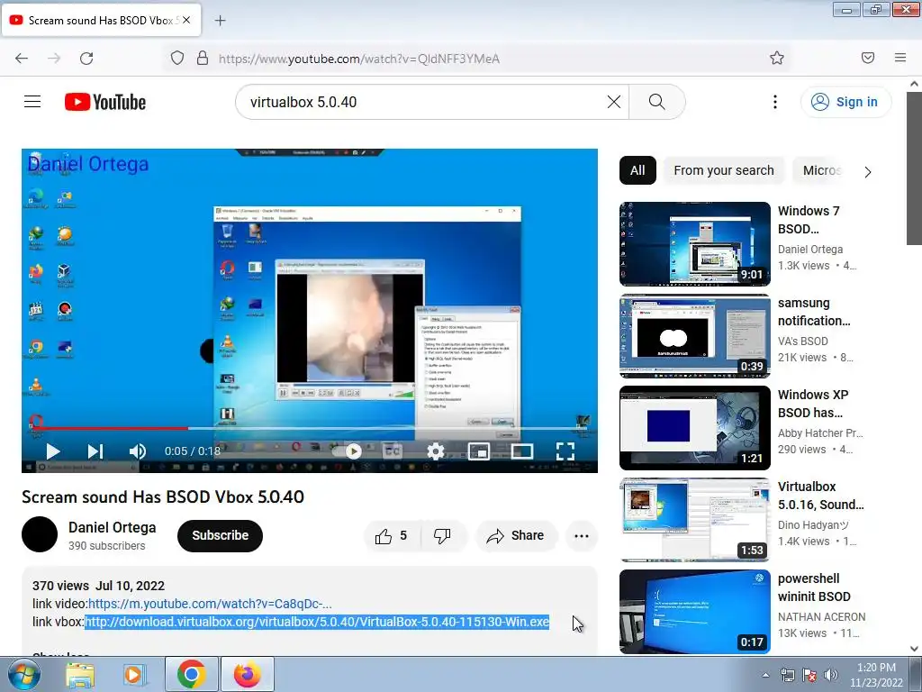Open the m.youtube.com link in description
This screenshot has width=922, height=692.
(210, 604)
